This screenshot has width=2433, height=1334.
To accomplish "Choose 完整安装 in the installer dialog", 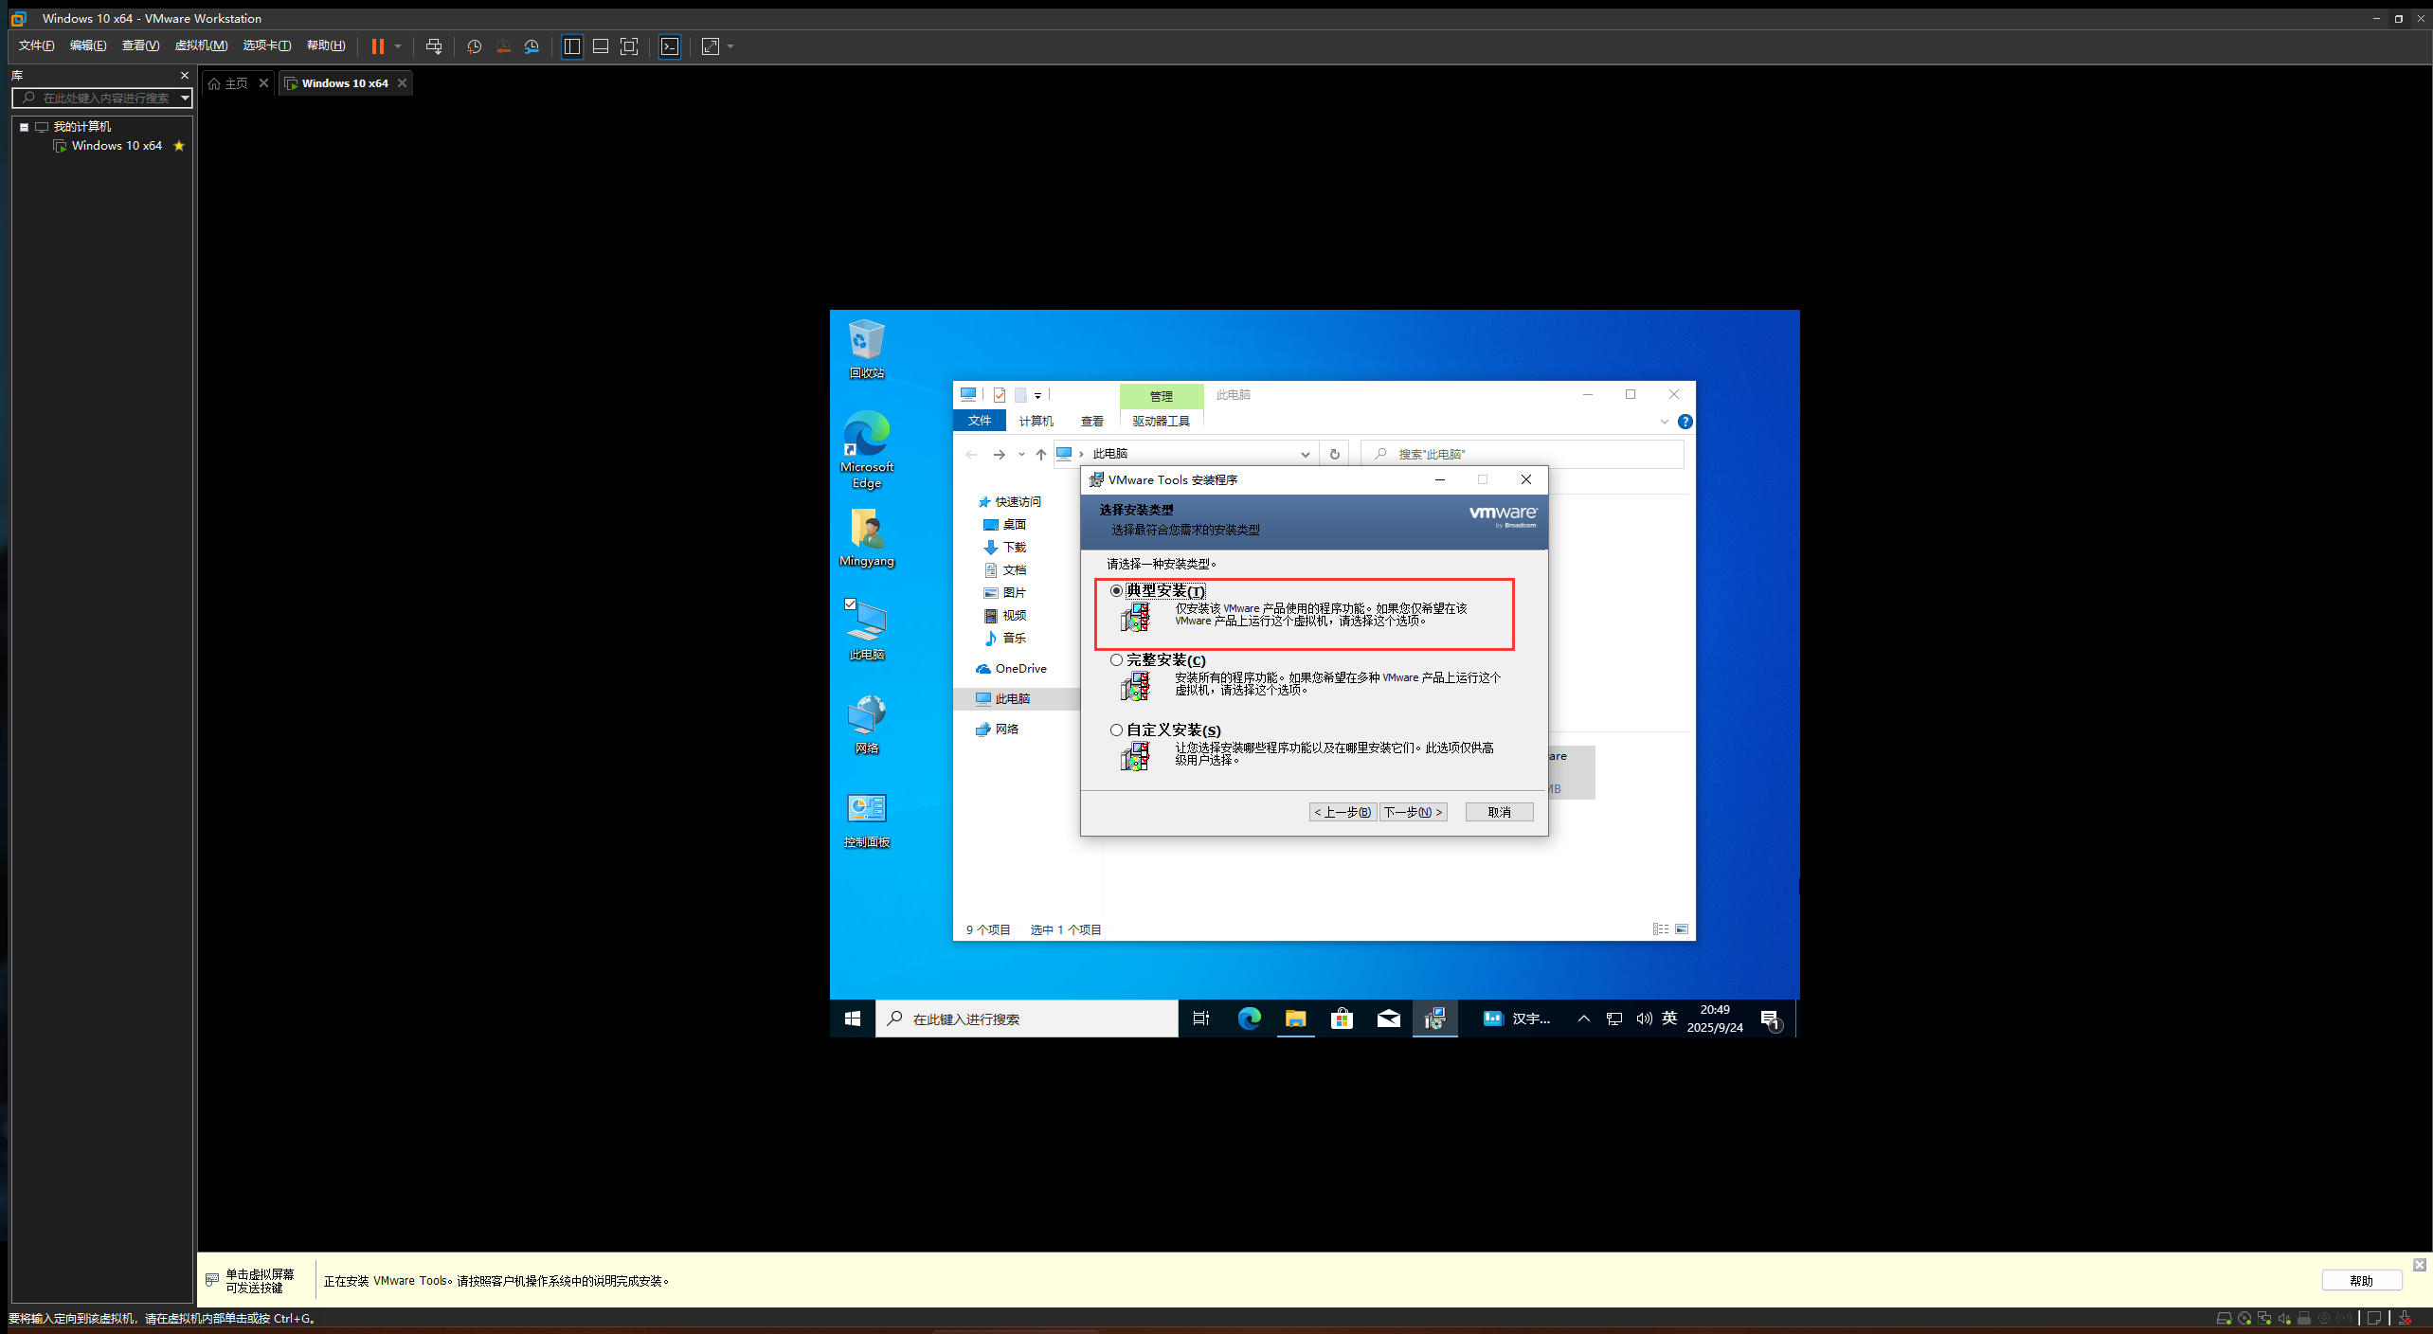I will tap(1116, 659).
